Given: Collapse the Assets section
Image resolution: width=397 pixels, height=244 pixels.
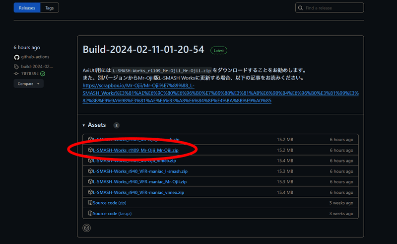Looking at the screenshot, I should 94,125.
